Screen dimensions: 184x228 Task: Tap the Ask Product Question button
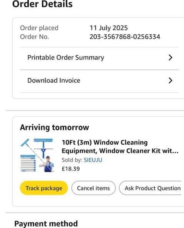pyautogui.click(x=151, y=188)
